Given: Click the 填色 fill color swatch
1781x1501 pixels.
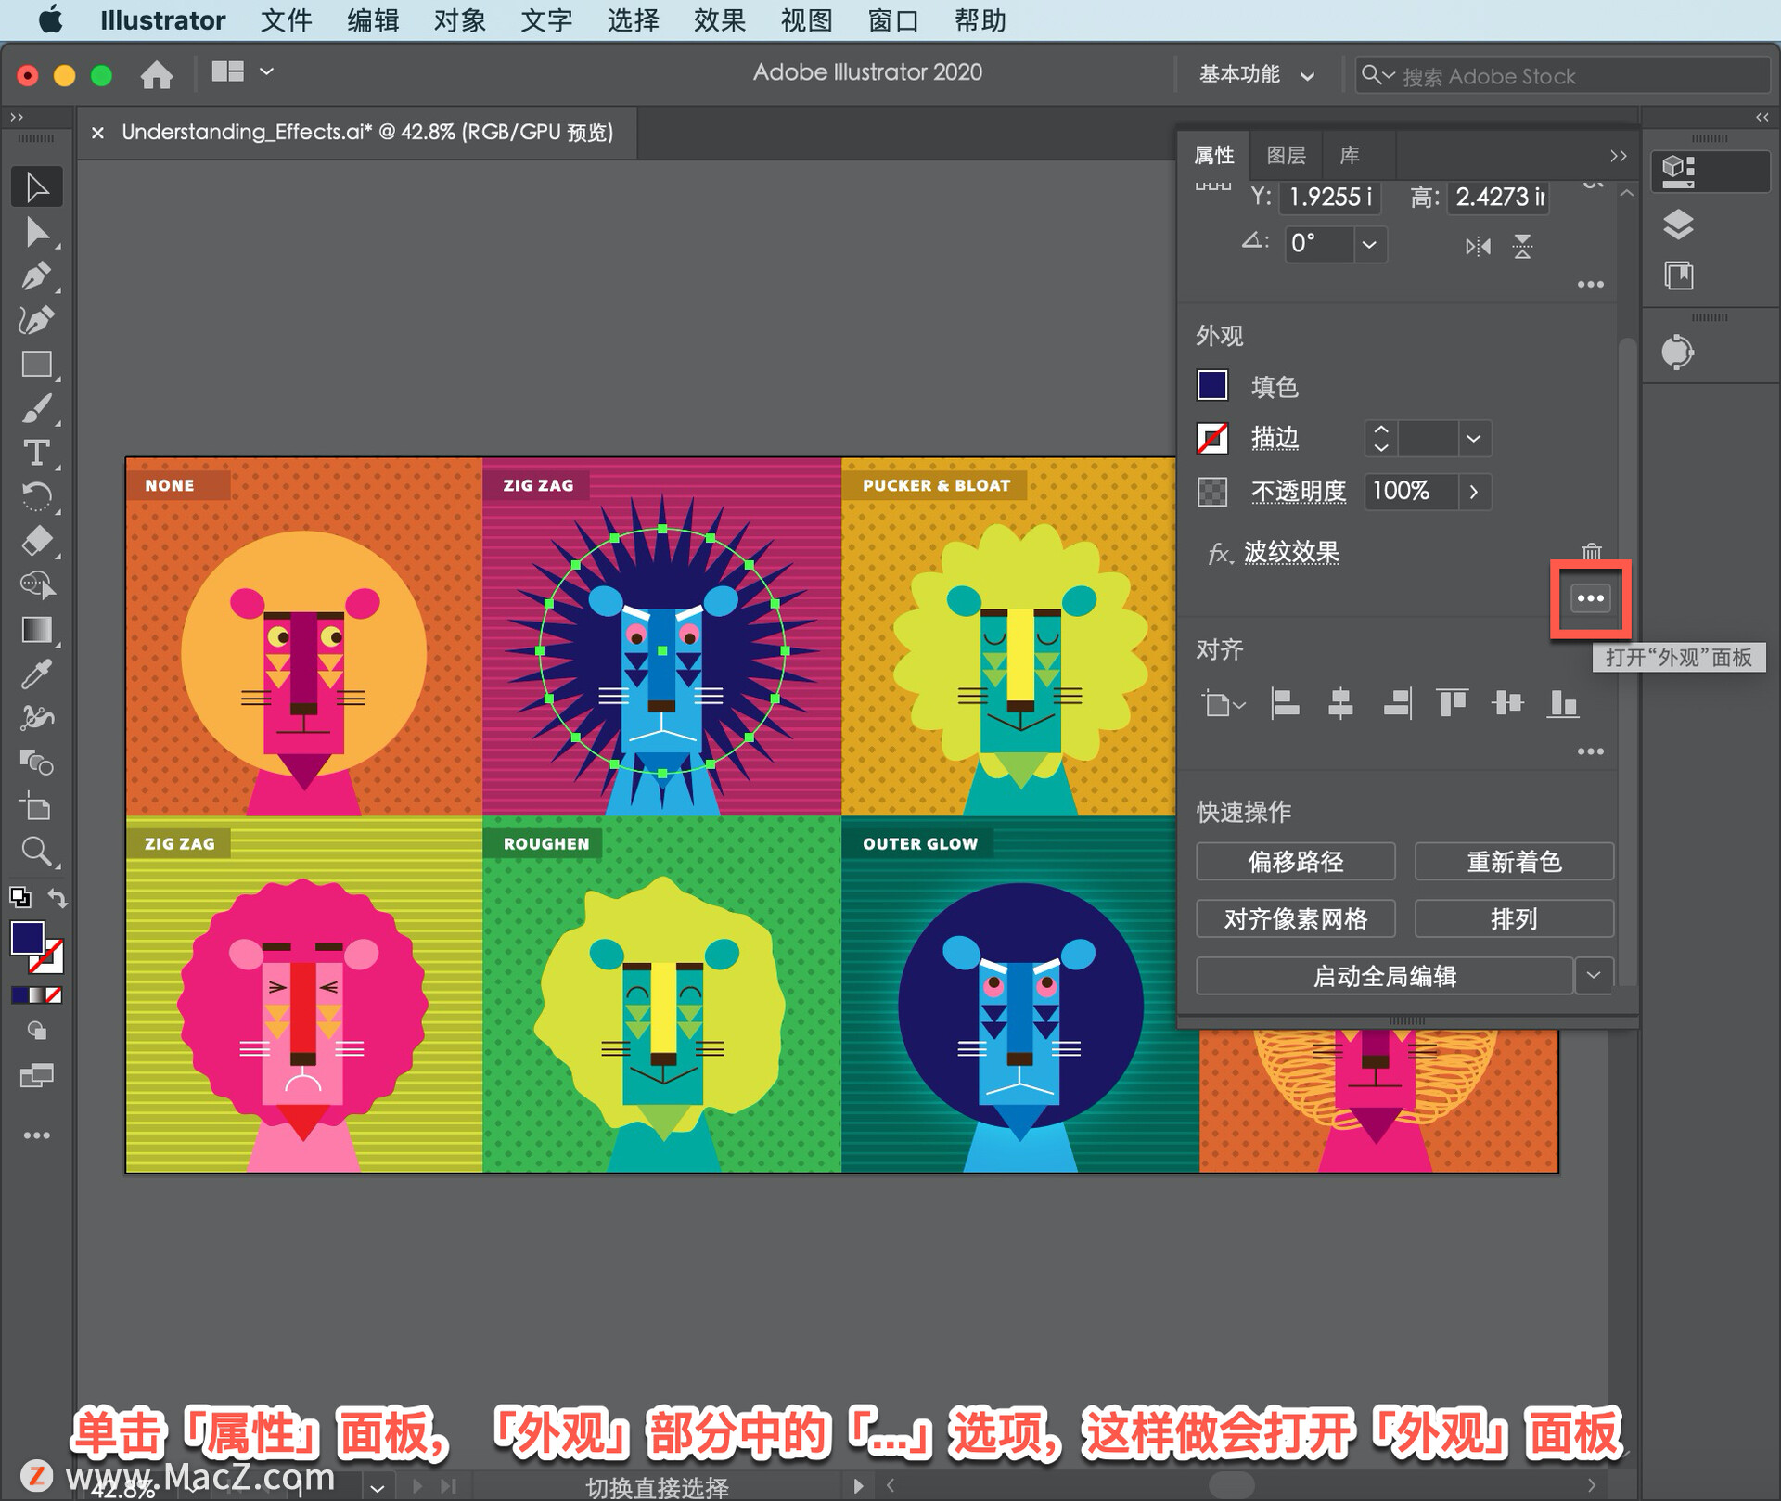Looking at the screenshot, I should (1212, 385).
